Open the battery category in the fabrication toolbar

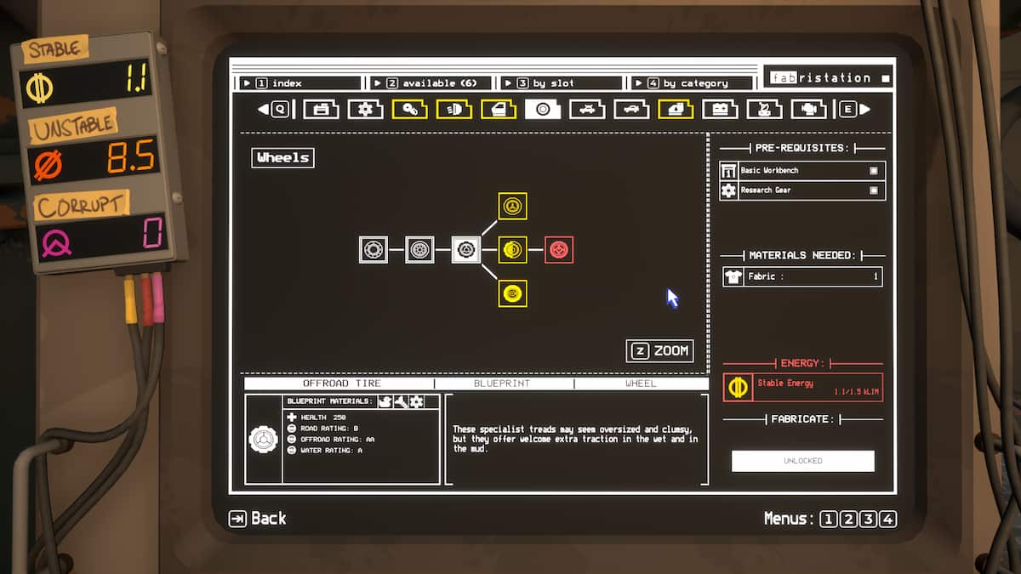tap(719, 109)
